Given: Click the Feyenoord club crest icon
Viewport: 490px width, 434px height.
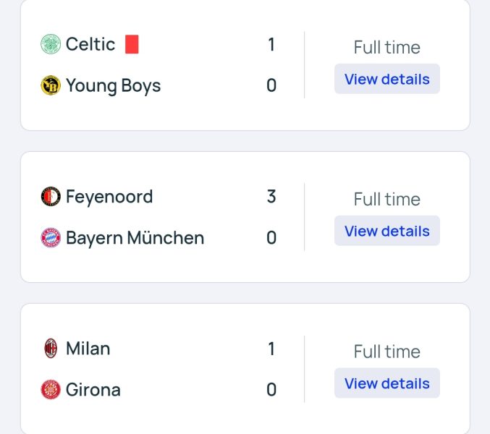Looking at the screenshot, I should [x=51, y=197].
